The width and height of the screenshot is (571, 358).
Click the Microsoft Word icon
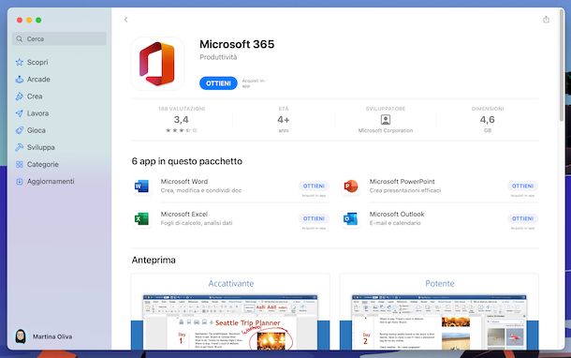[141, 186]
